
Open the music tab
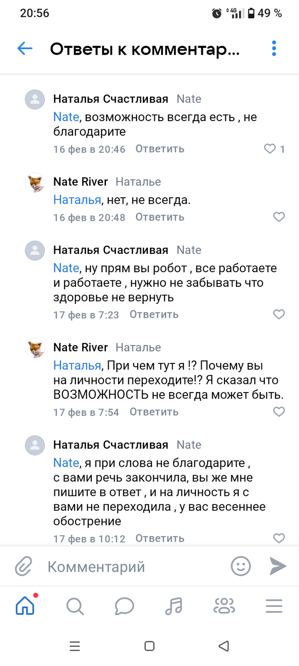coord(174,606)
